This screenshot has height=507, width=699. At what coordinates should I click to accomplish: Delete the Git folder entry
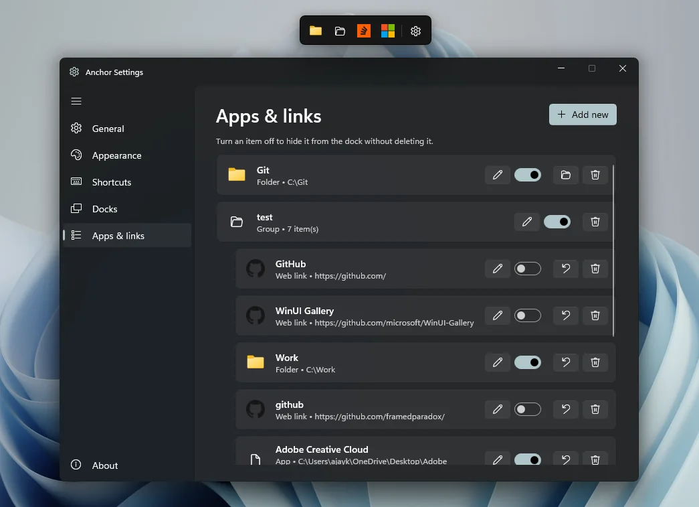click(595, 175)
